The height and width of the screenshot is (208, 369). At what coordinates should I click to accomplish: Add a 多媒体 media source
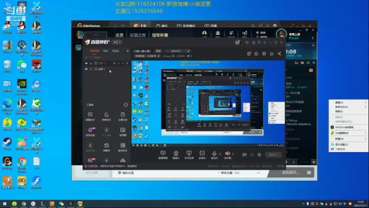coord(202,155)
